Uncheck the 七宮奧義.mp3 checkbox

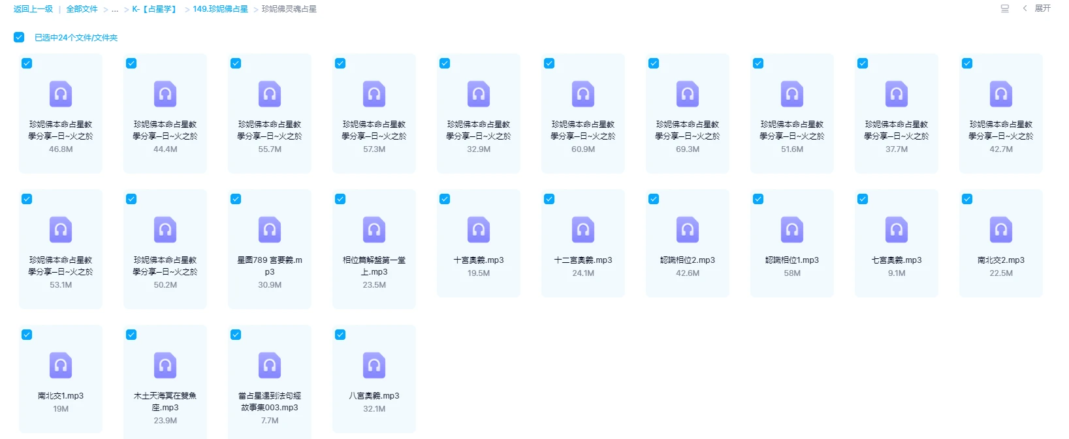coord(863,199)
